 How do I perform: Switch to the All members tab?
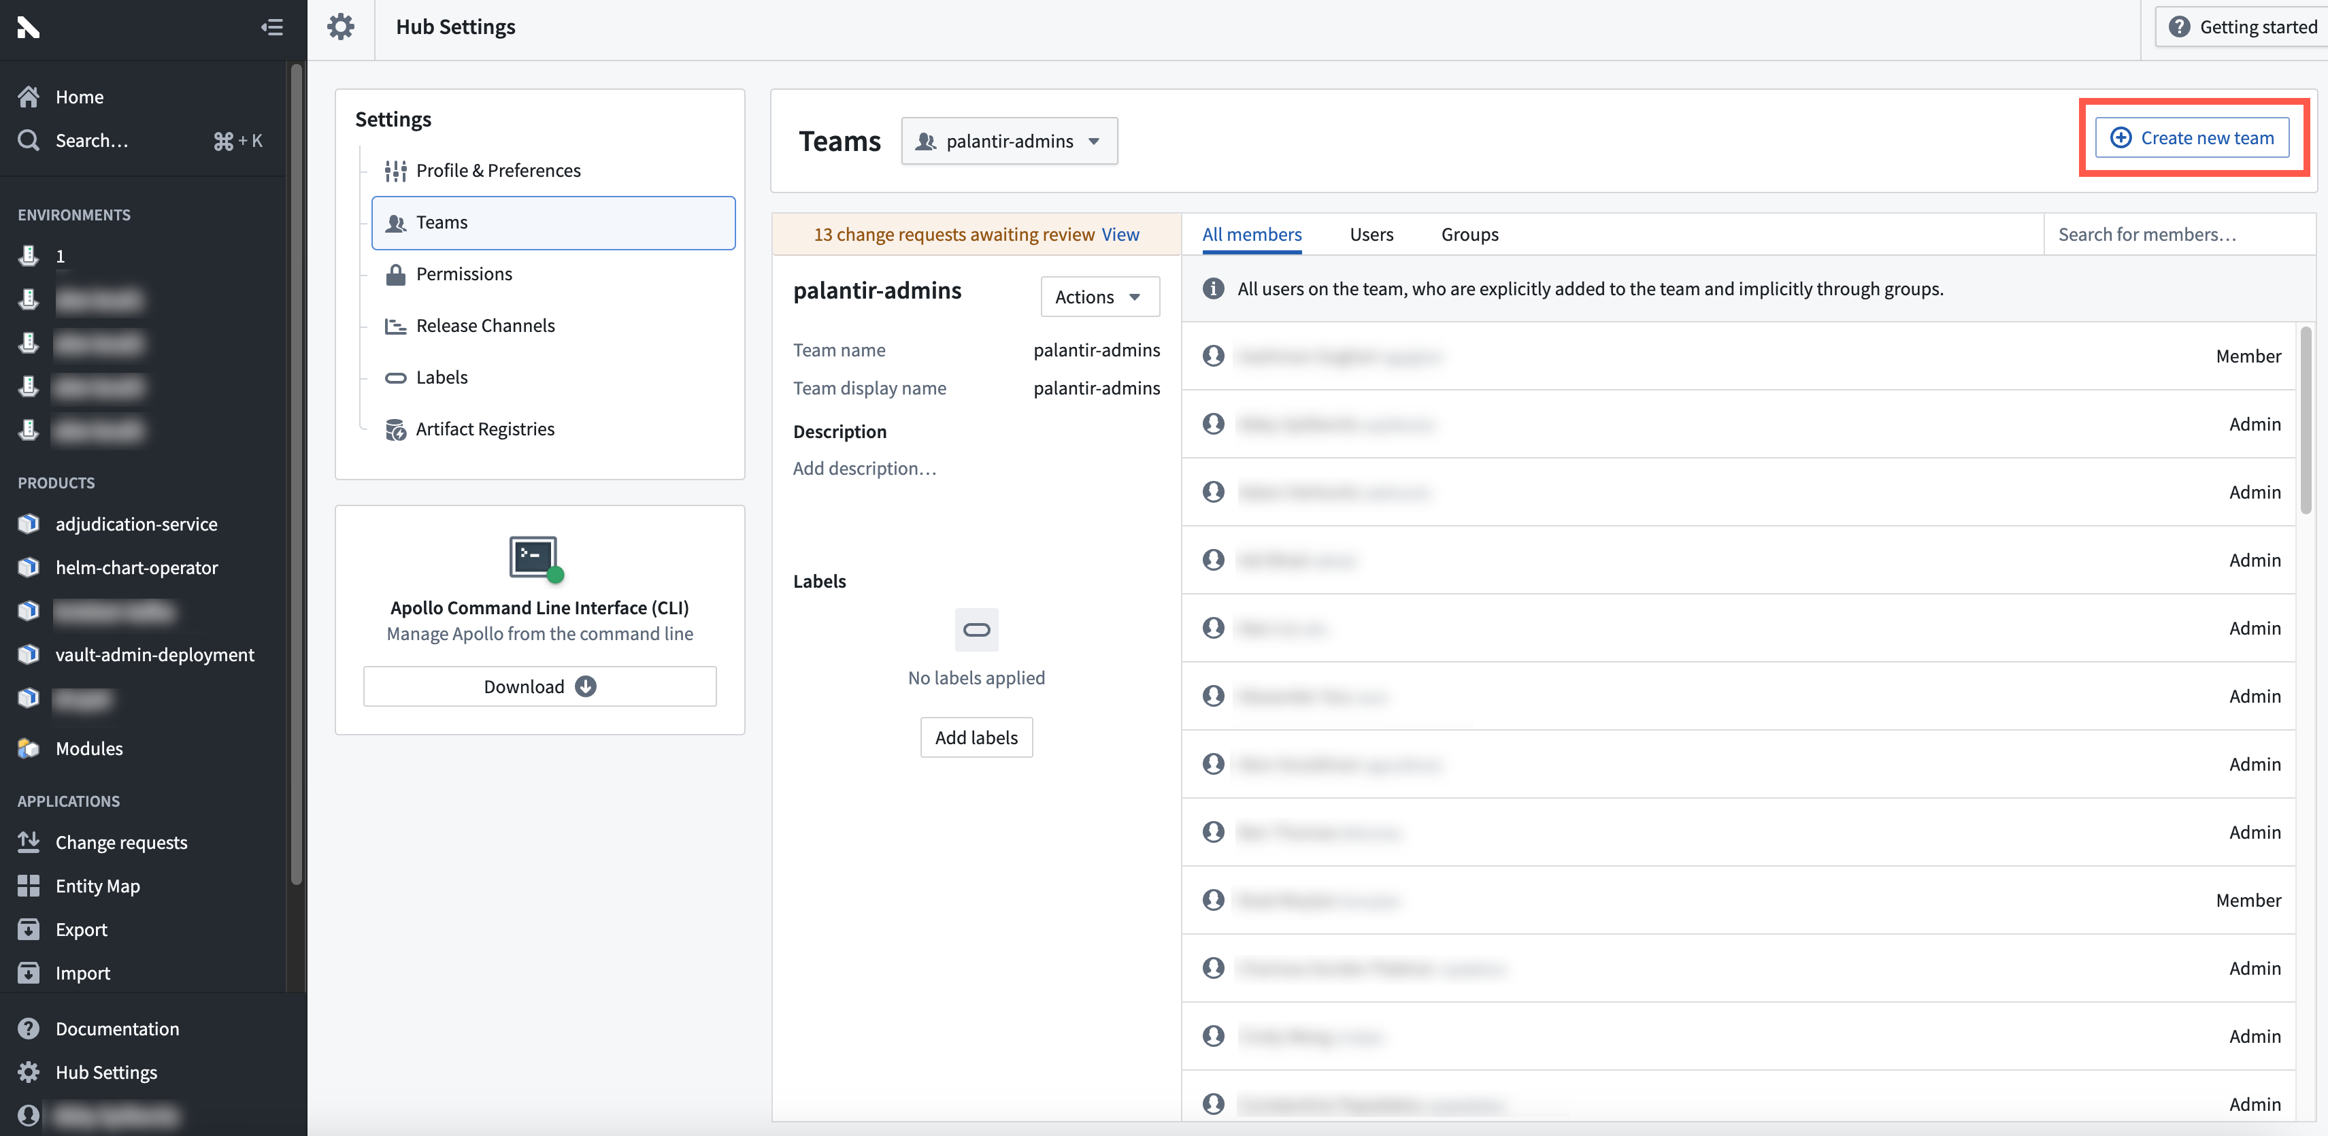(x=1252, y=234)
